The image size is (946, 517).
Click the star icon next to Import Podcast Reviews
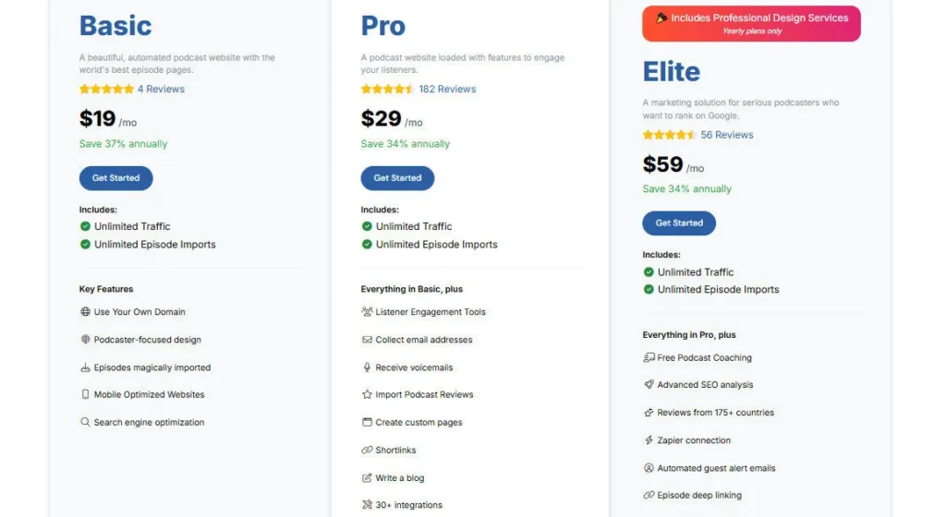(x=367, y=394)
